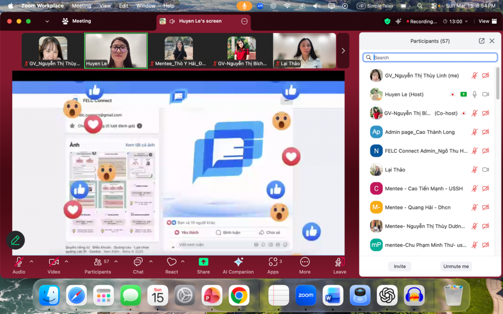This screenshot has height=314, width=503.
Task: Open the View dropdown at top right
Action: click(486, 21)
